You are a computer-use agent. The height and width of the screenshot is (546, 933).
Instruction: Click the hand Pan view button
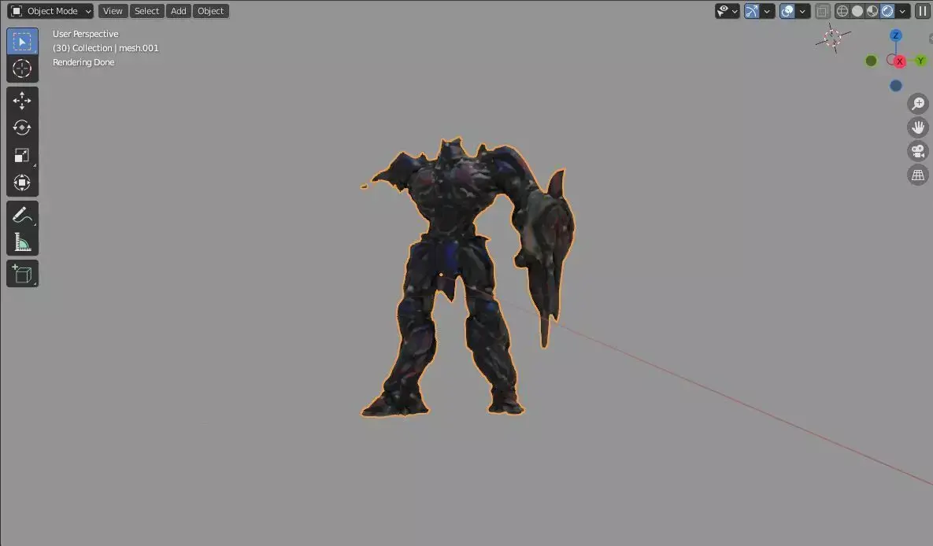pyautogui.click(x=918, y=127)
